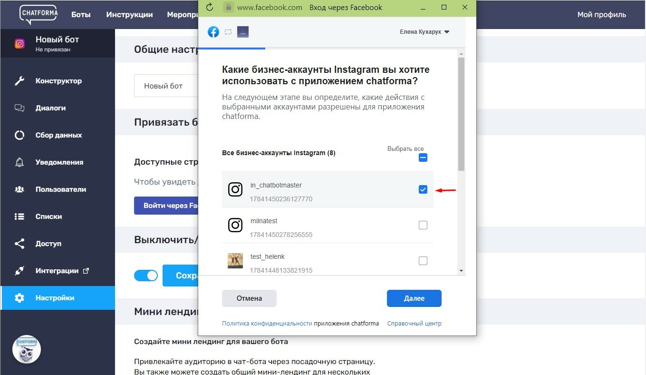Click the account ID 17841450236127770
646x375 pixels.
(281, 199)
